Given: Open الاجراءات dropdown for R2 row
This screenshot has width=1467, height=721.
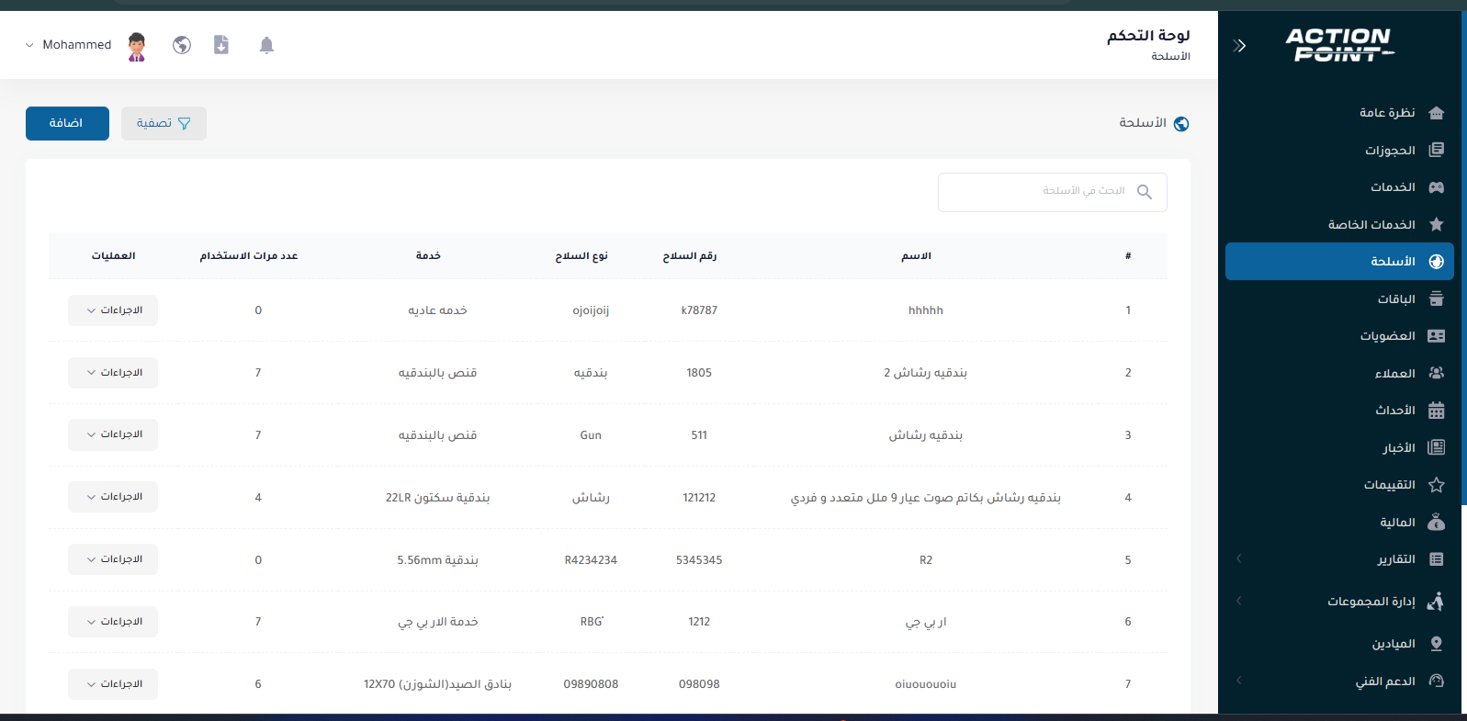Looking at the screenshot, I should coord(113,559).
